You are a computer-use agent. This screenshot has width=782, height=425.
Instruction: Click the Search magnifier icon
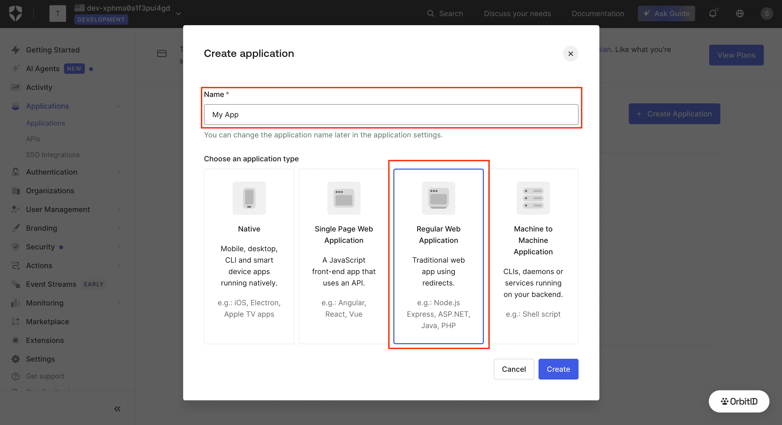point(431,14)
